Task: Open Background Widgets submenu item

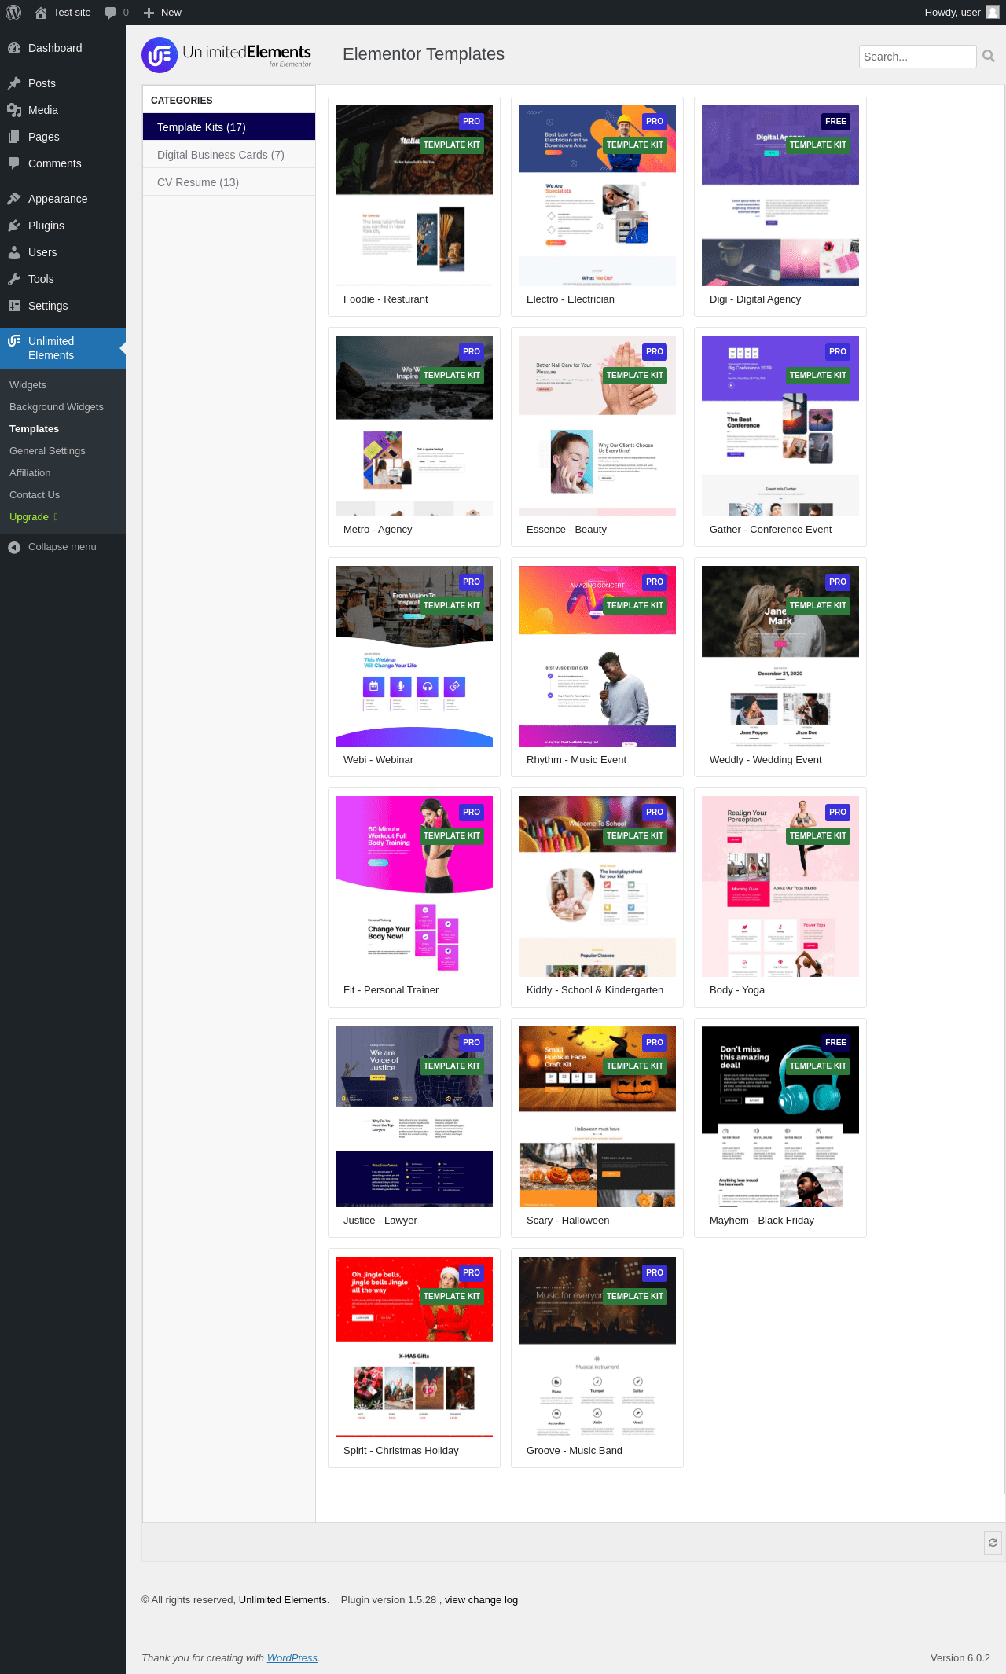Action: 57,407
